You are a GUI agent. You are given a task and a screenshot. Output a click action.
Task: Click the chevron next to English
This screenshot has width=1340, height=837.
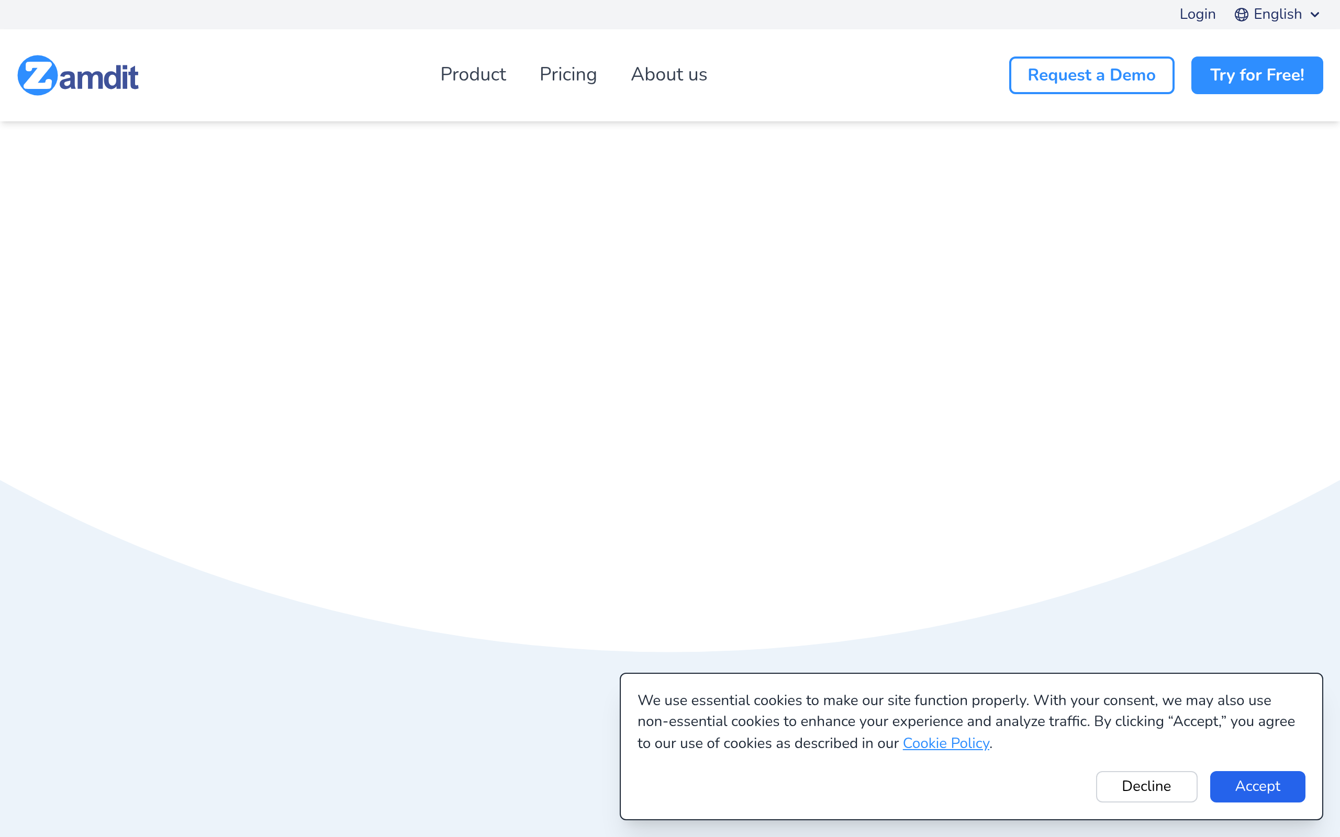pyautogui.click(x=1315, y=15)
